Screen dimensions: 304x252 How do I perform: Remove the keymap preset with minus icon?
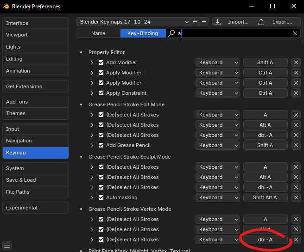coord(204,22)
